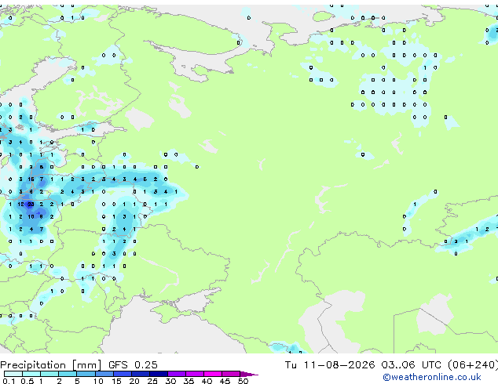Image resolution: width=498 pixels, height=384 pixels.
Task: Pick the 35 to 40 mm legend swatch
Action: [x=194, y=374]
